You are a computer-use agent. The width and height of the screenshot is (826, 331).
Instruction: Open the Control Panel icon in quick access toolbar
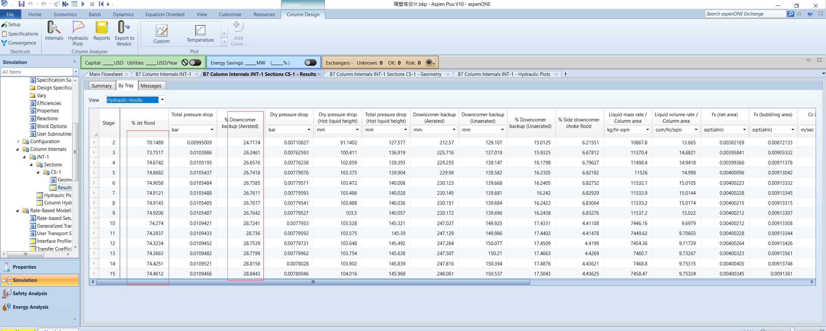click(74, 4)
